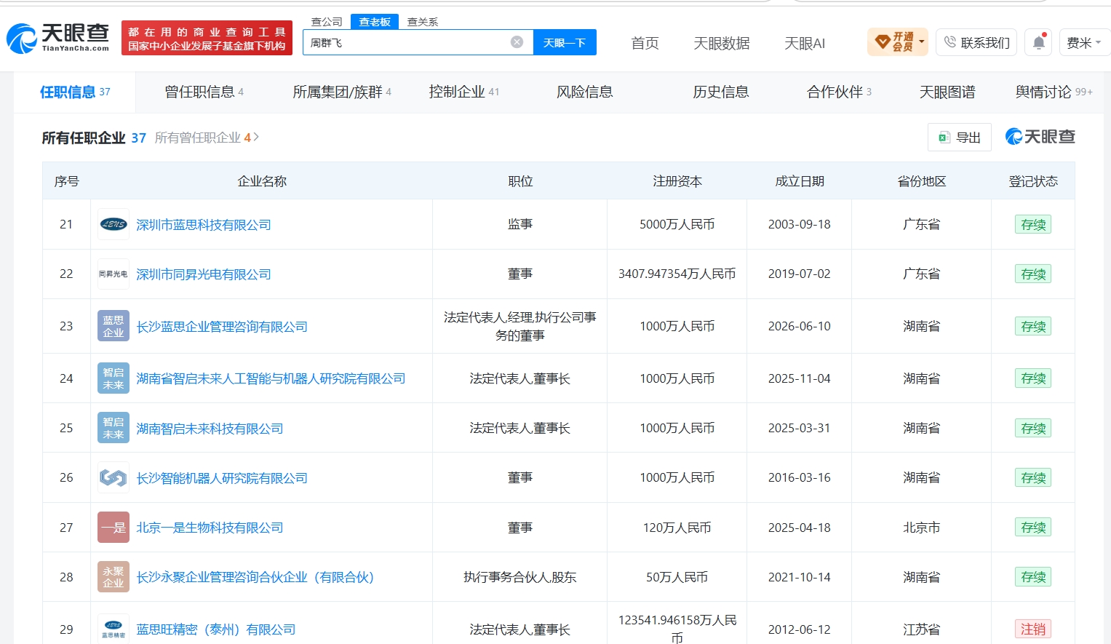Screen dimensions: 1111x644
Task: Expand 所有曾任职企业 4 with the arrow
Action: click(256, 137)
